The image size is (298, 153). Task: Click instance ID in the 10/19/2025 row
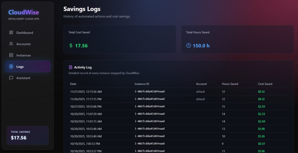[150, 144]
